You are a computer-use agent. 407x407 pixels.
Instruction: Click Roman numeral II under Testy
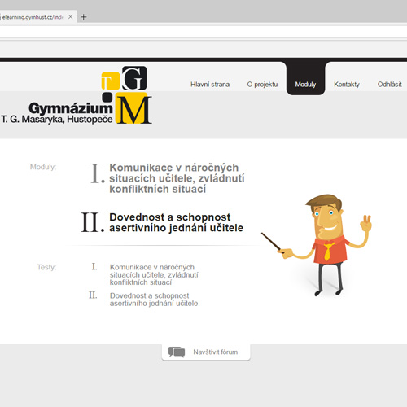[93, 295]
